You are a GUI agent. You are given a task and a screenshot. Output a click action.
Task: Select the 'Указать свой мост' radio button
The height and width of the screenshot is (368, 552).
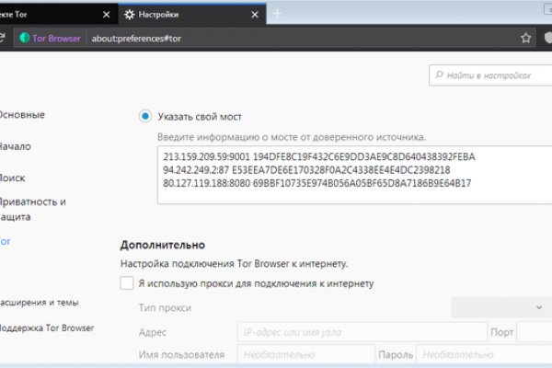145,116
